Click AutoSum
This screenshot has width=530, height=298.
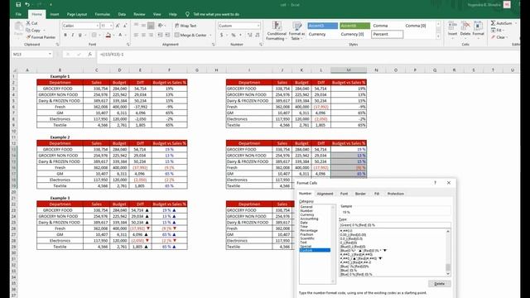pos(502,23)
